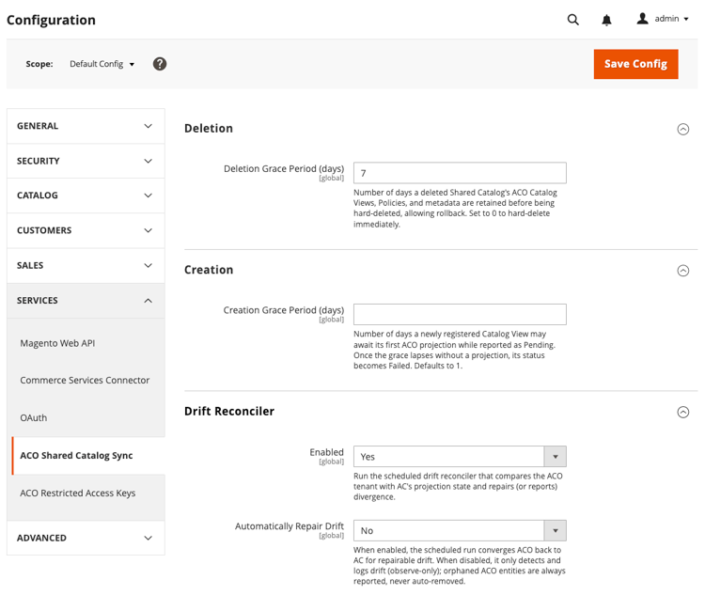Open the Default Config scope selector
Screen dimensions: 705x595
point(102,64)
